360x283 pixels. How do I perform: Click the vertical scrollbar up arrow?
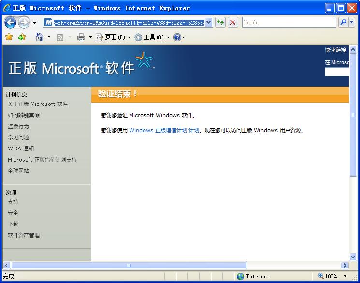(353, 49)
